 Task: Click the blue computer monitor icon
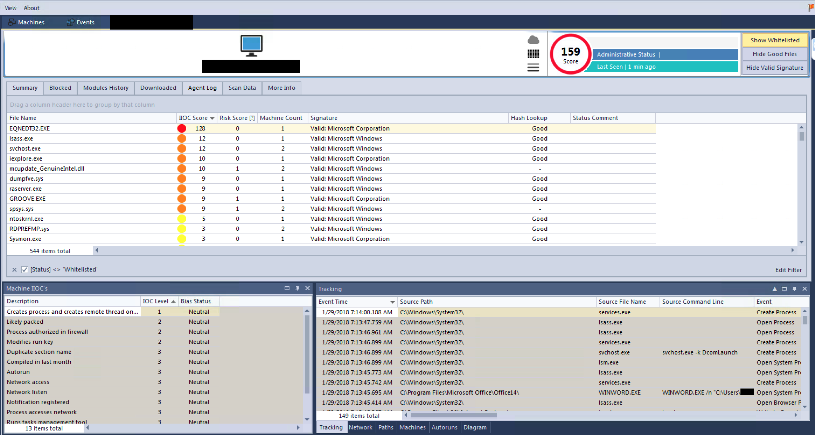pyautogui.click(x=251, y=45)
